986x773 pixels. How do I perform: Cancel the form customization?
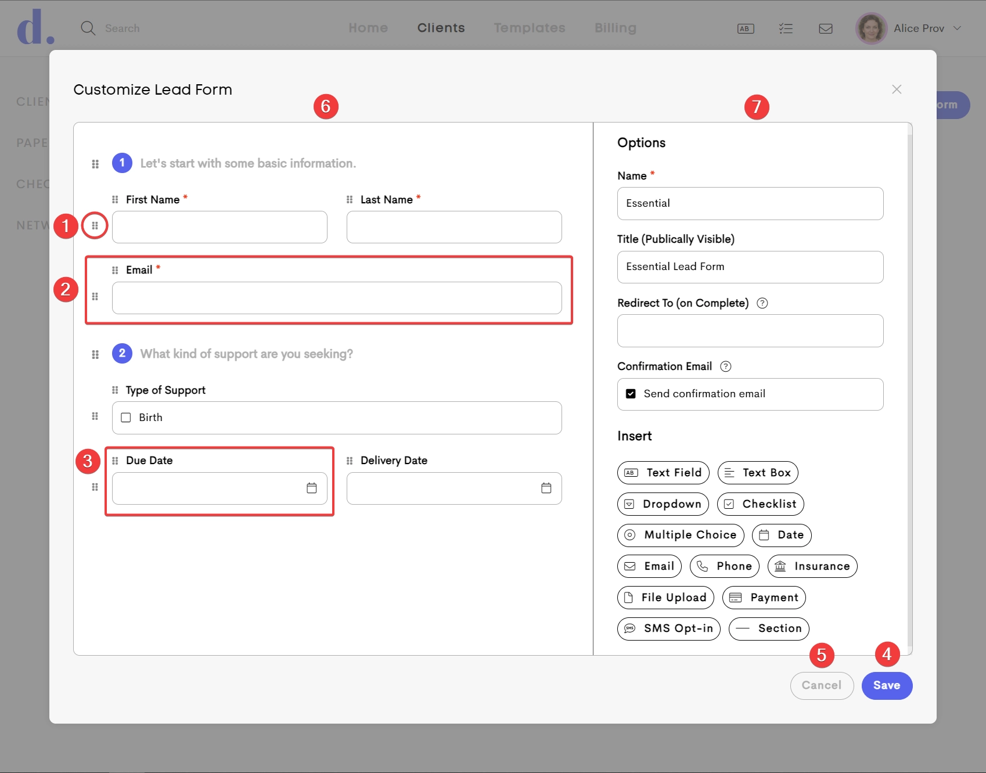pos(821,686)
